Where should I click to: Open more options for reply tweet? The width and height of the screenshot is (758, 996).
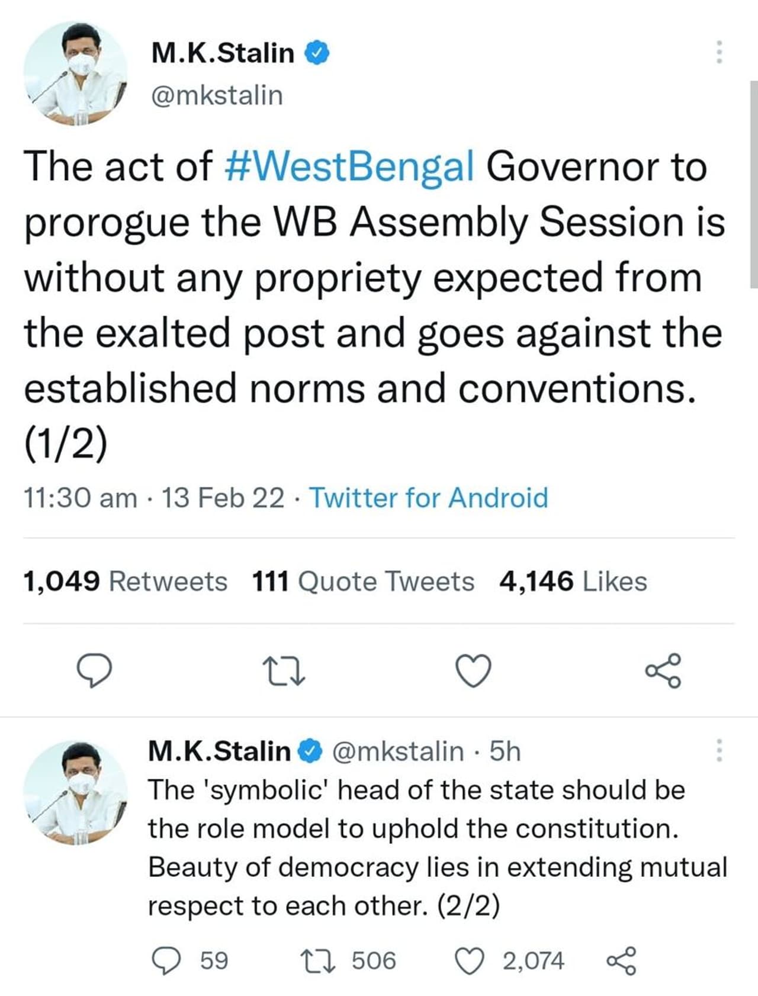click(719, 750)
